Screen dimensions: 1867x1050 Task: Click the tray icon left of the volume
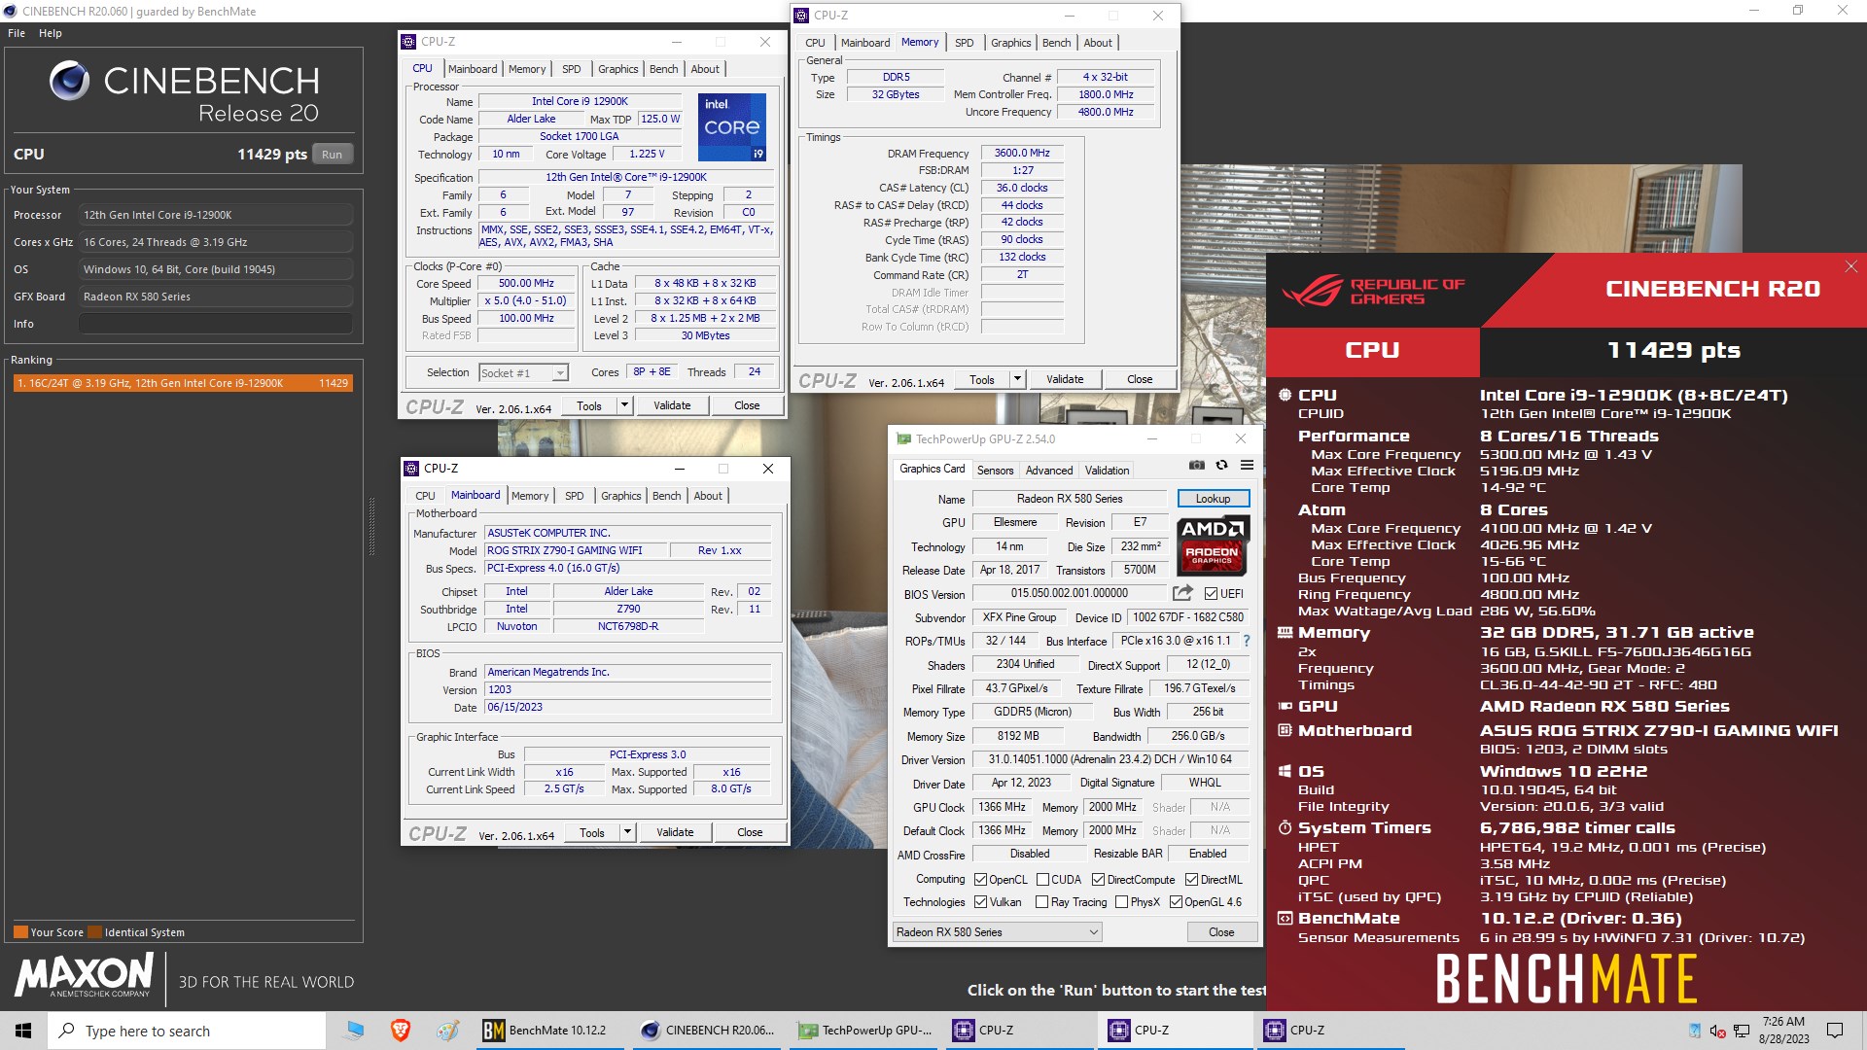1695,1032
